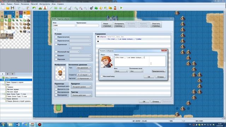This screenshot has height=127, width=226.
Task: Click the Очистить страницу button
Action: 156,25
